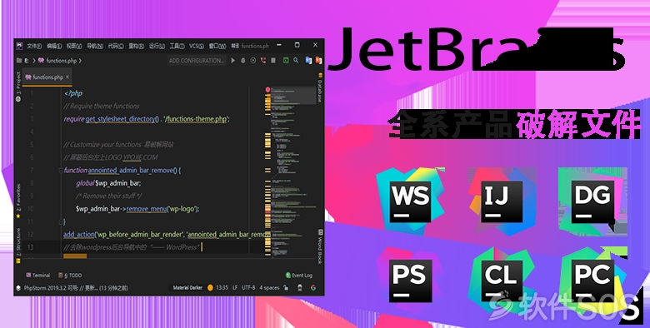Click the red phone listen-for-debug icon
The image size is (650, 328).
pyautogui.click(x=263, y=61)
